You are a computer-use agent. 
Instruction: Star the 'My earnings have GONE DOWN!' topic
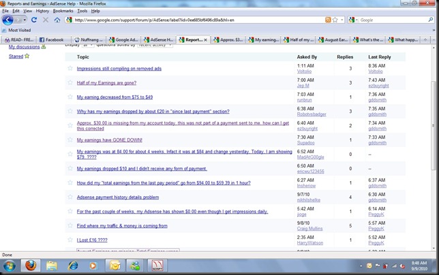(70, 140)
